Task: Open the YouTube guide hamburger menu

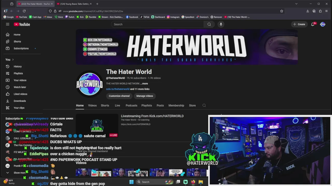Action: pyautogui.click(x=8, y=24)
